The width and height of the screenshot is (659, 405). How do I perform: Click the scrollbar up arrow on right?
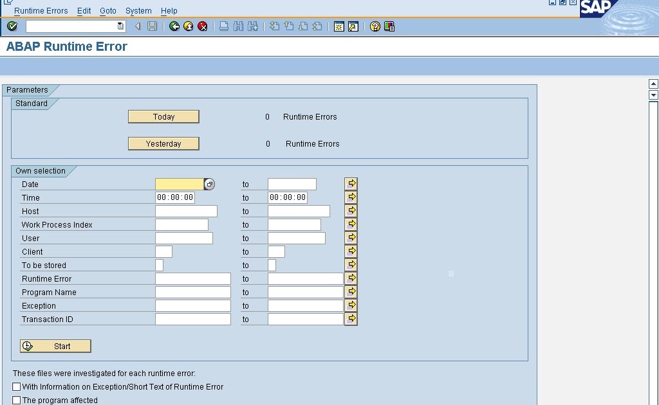click(653, 84)
